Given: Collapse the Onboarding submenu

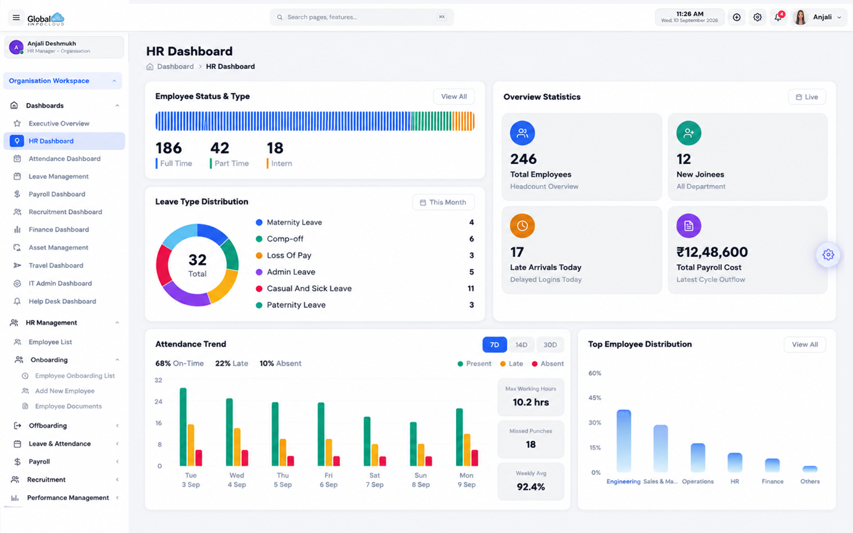Looking at the screenshot, I should 117,360.
